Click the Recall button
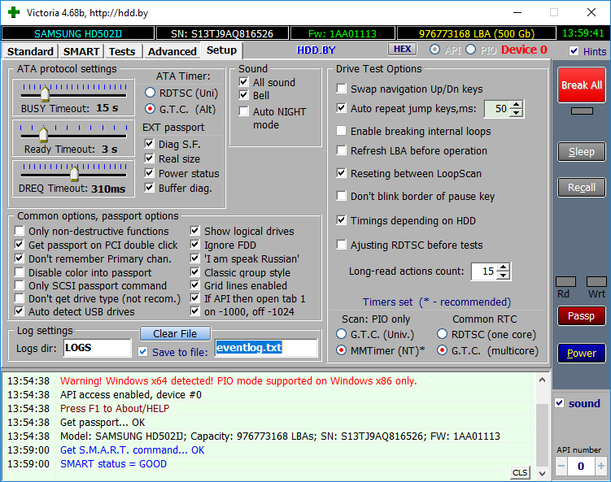 tap(582, 187)
